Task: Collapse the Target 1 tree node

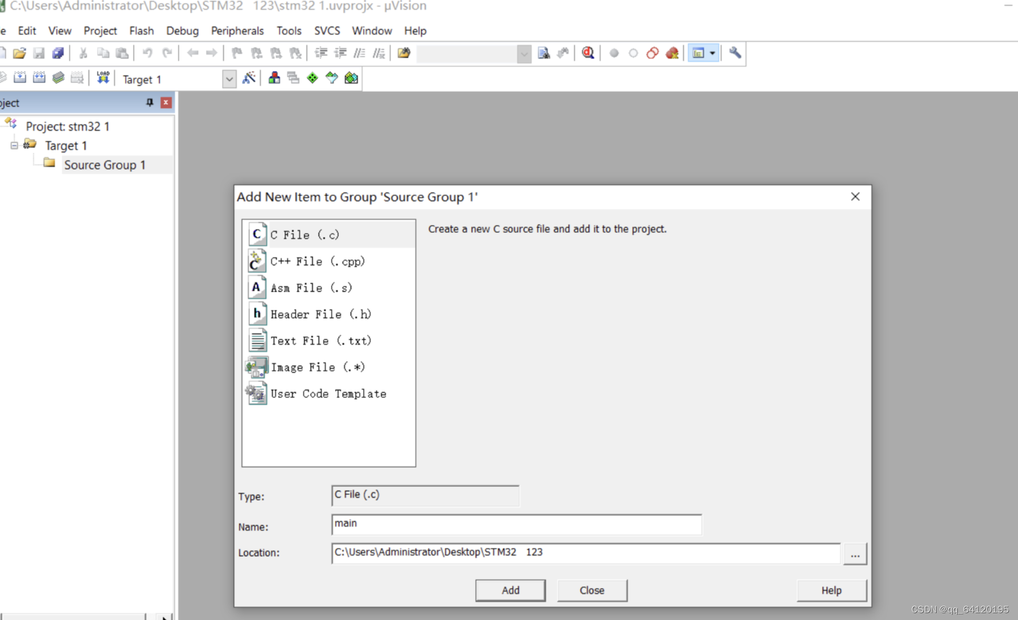Action: [14, 146]
